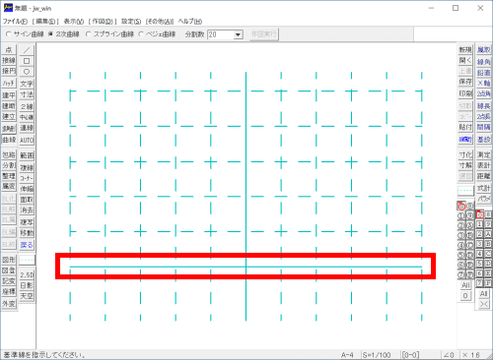
Task: Open the 編集 menu
Action: tap(45, 22)
